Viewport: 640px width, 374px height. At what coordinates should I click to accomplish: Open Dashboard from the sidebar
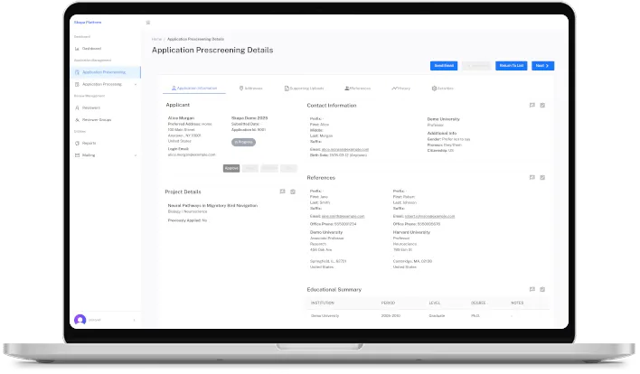pyautogui.click(x=91, y=49)
